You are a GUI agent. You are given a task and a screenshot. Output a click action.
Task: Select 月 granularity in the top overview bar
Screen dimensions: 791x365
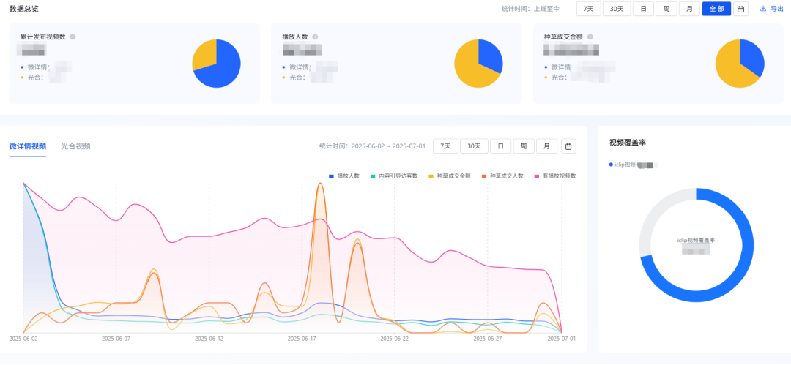(690, 9)
